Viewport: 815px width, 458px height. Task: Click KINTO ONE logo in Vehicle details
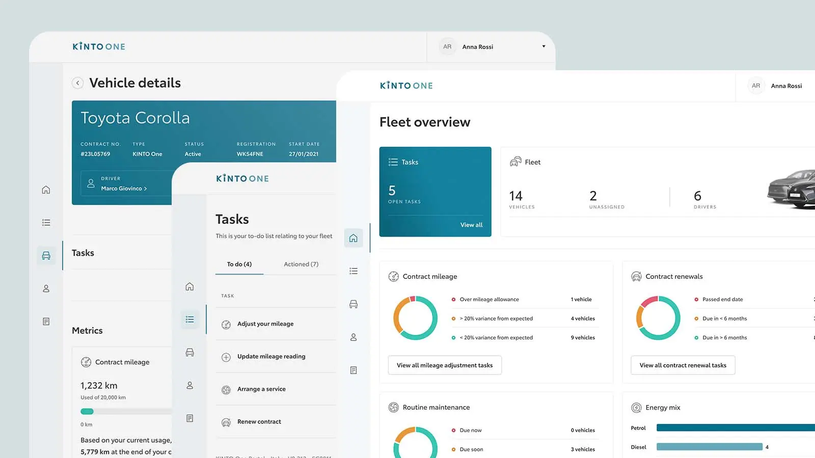[x=99, y=46]
